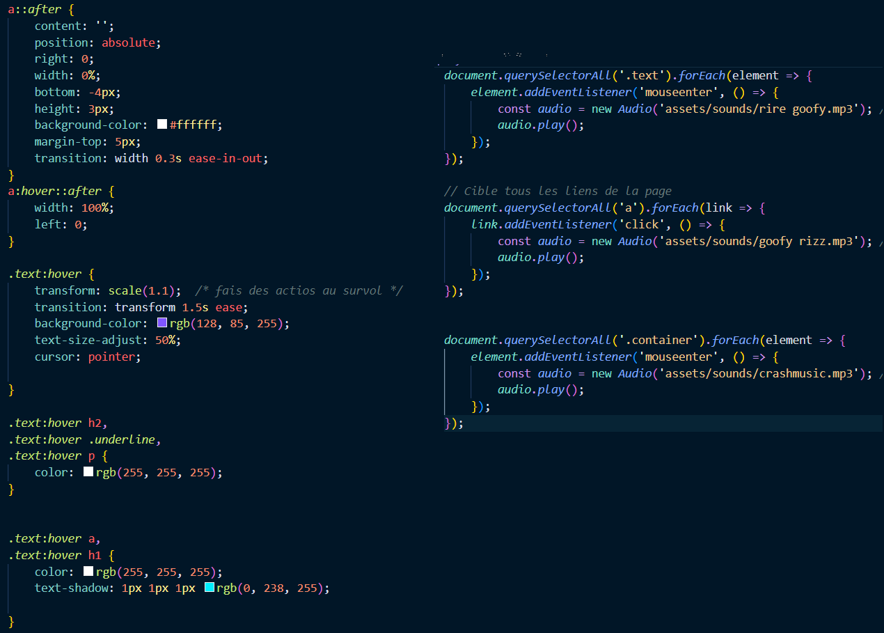884x633 pixels.
Task: Click the 'fais des actios au survol' comment
Action: tap(299, 290)
